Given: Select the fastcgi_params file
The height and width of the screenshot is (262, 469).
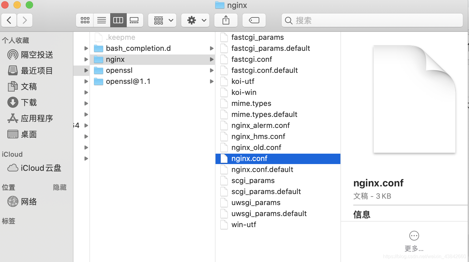Looking at the screenshot, I should [x=278, y=37].
